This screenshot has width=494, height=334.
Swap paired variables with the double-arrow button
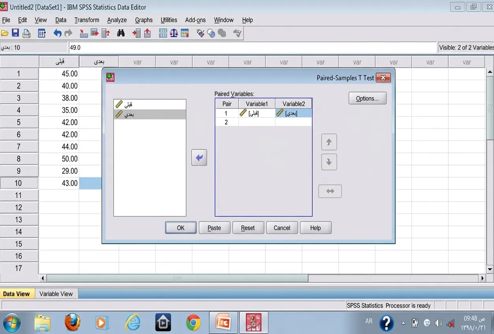coord(330,191)
